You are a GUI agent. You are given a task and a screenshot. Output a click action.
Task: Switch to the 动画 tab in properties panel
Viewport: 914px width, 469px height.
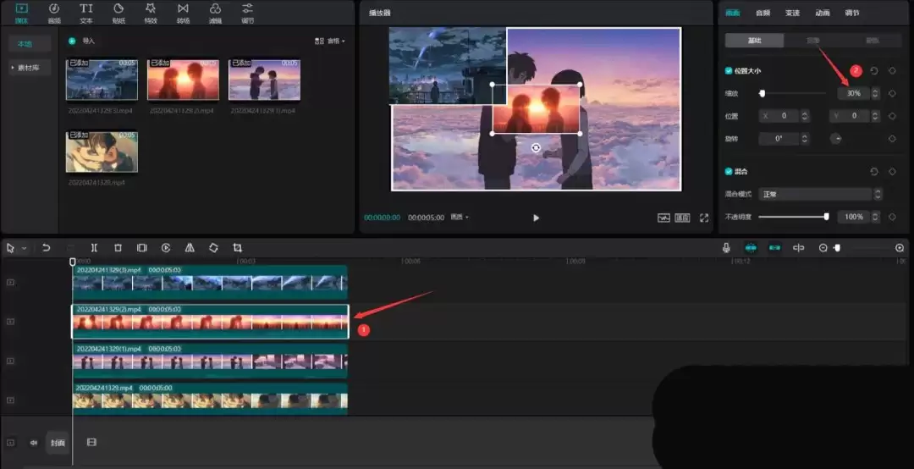click(x=822, y=13)
